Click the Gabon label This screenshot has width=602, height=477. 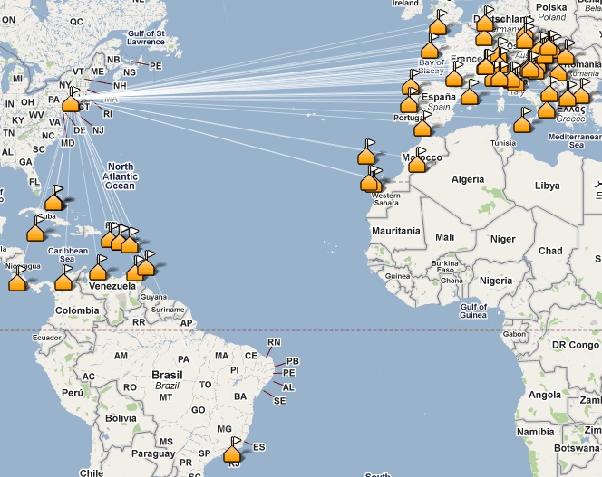pos(514,334)
